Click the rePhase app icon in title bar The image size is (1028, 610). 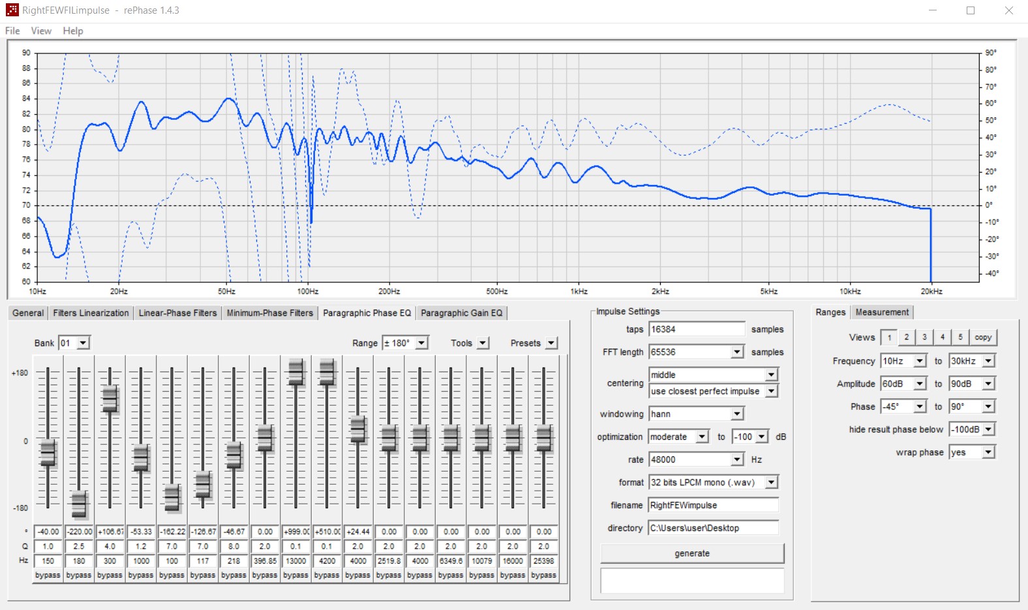[x=12, y=10]
